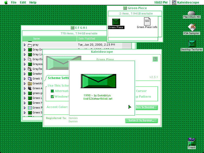
Task: Switch to the Scheme Settings tab
Action: click(x=58, y=78)
